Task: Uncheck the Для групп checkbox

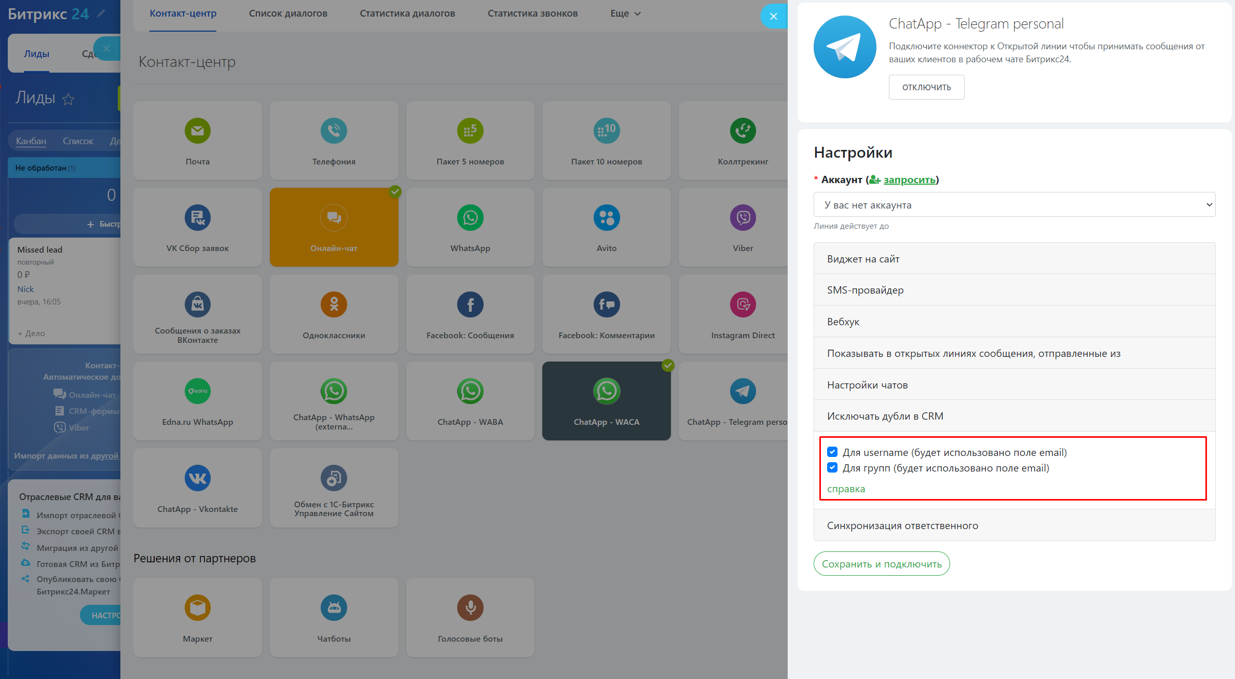Action: [832, 467]
